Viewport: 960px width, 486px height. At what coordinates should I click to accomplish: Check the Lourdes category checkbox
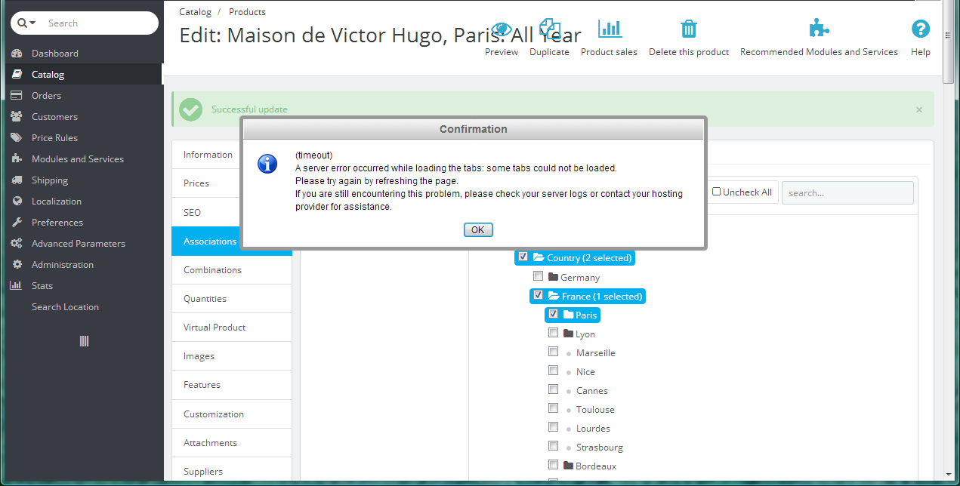coord(553,427)
